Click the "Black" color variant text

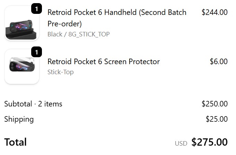tap(55, 34)
